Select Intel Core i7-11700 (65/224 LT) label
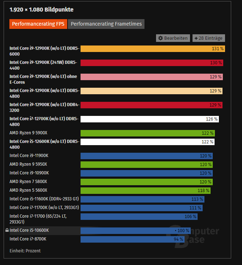242x265 pixels. pos(38,219)
